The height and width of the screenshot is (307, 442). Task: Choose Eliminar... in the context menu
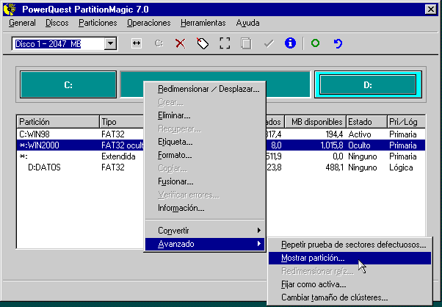(x=205, y=115)
